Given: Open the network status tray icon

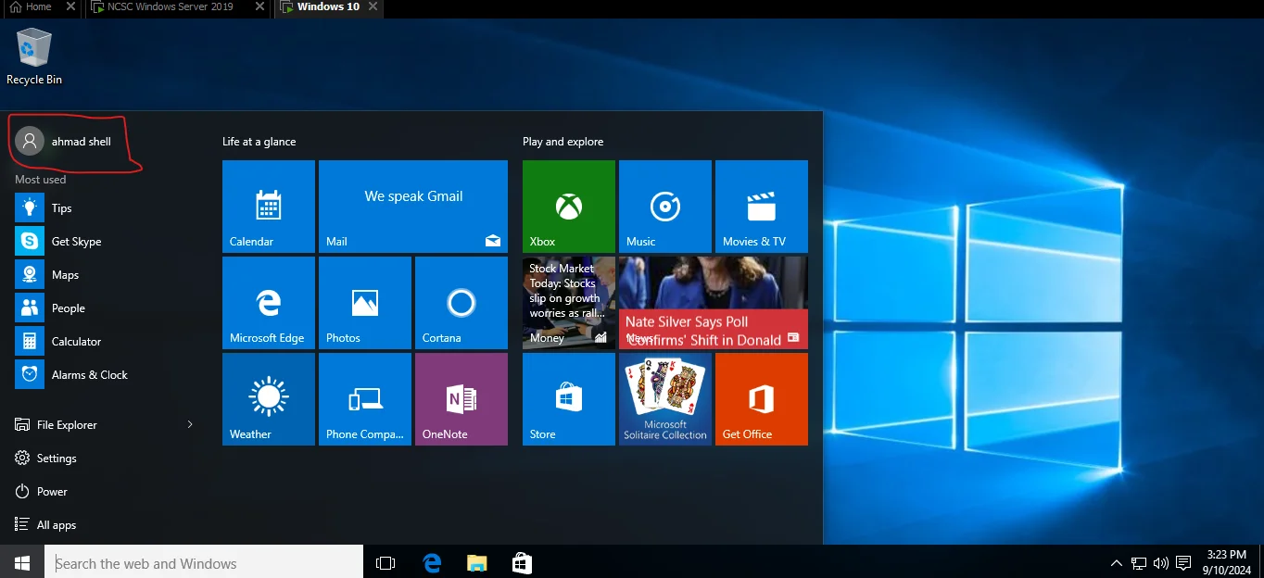Looking at the screenshot, I should 1139,562.
